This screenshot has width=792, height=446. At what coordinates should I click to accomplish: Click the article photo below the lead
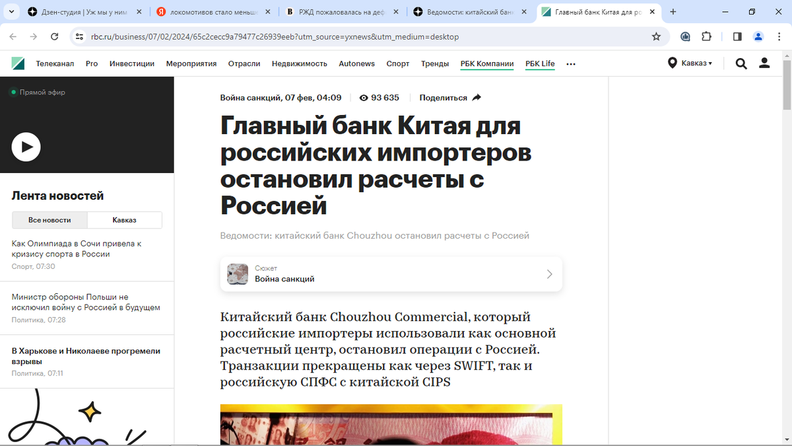[x=391, y=425]
